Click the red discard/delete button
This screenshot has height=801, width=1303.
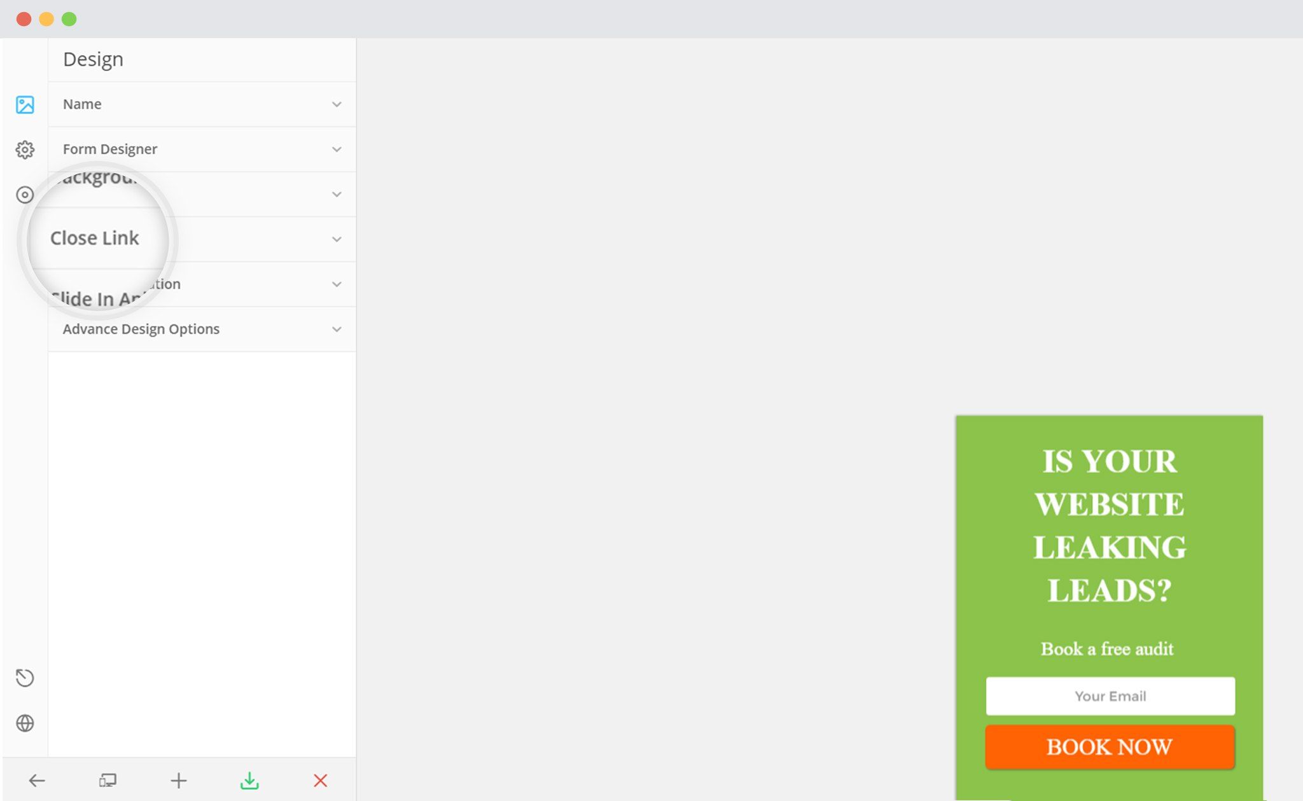320,779
